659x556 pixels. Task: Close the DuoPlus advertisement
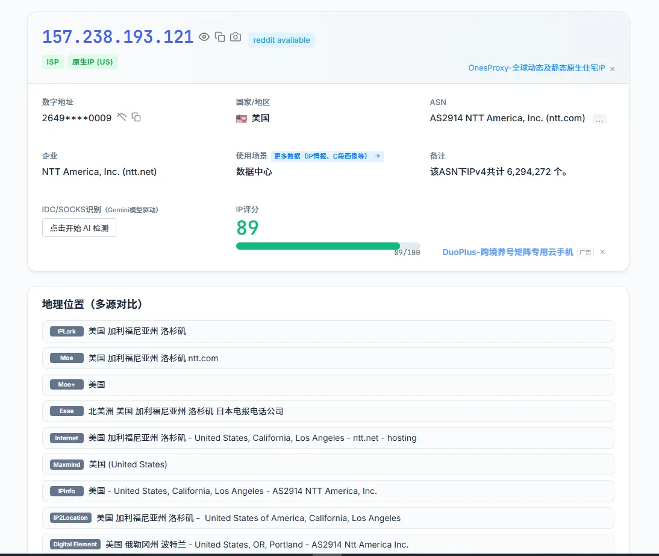[x=602, y=251]
